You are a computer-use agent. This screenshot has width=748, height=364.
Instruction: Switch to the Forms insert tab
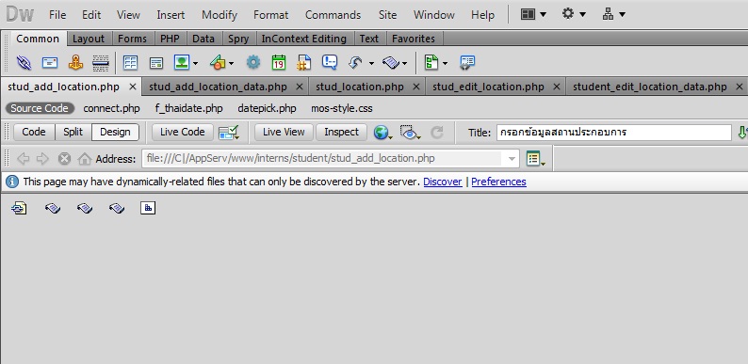pos(132,39)
